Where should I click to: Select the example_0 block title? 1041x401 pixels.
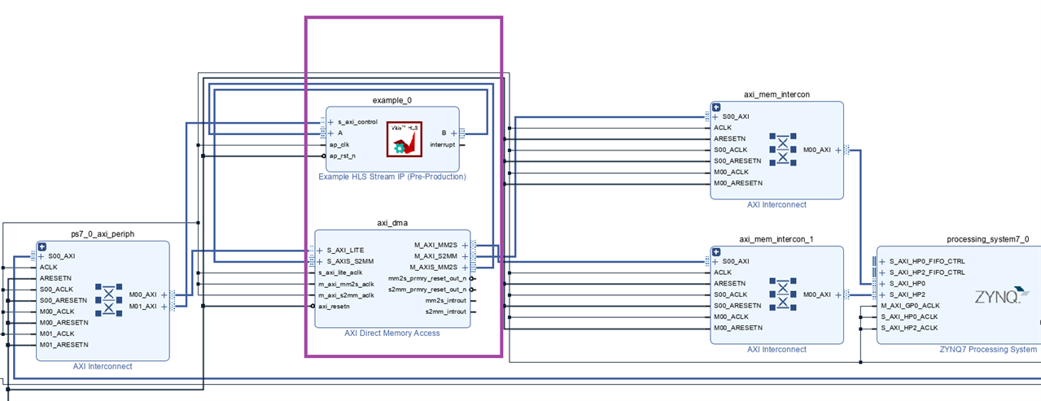[393, 100]
